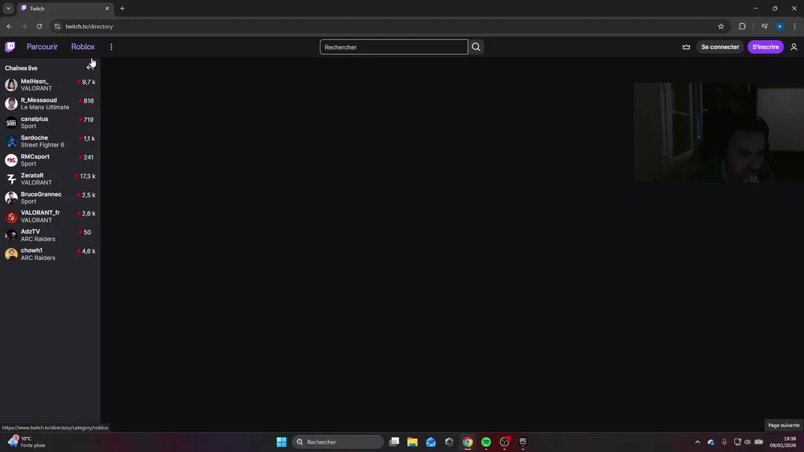Select the twitch.tv/directory address bar
Viewport: 804px width, 452px height.
pyautogui.click(x=389, y=26)
